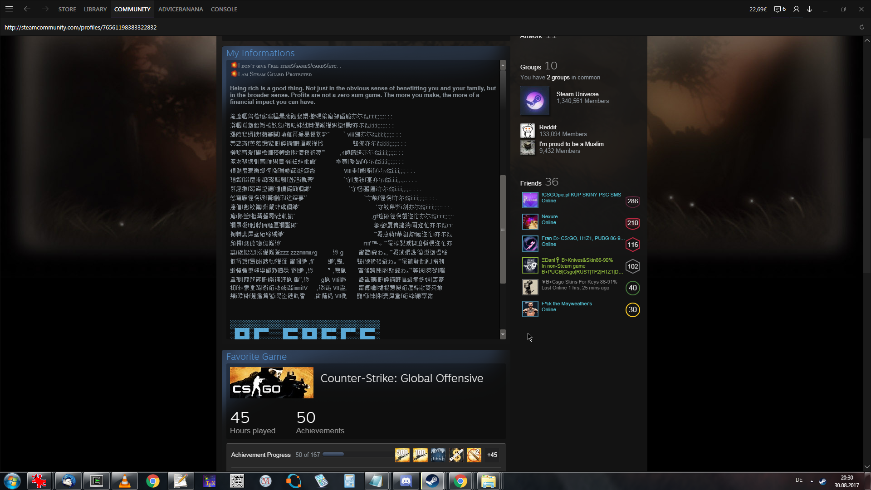Screen dimensions: 871x490
Task: Switch to the STORE tab
Action: [67, 9]
